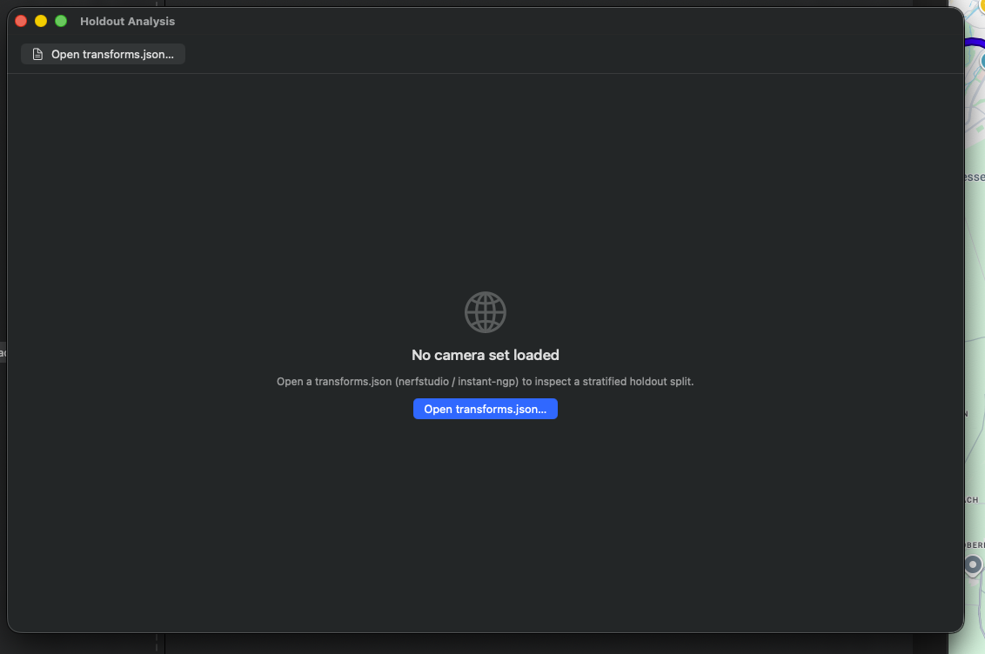Click the document icon in the toolbar button
Image resolution: width=985 pixels, height=654 pixels.
(x=37, y=54)
